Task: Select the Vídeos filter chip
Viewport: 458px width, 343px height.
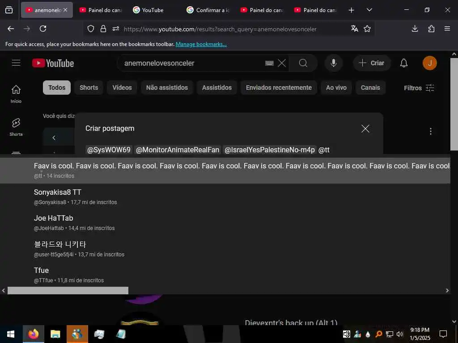Action: 122,88
